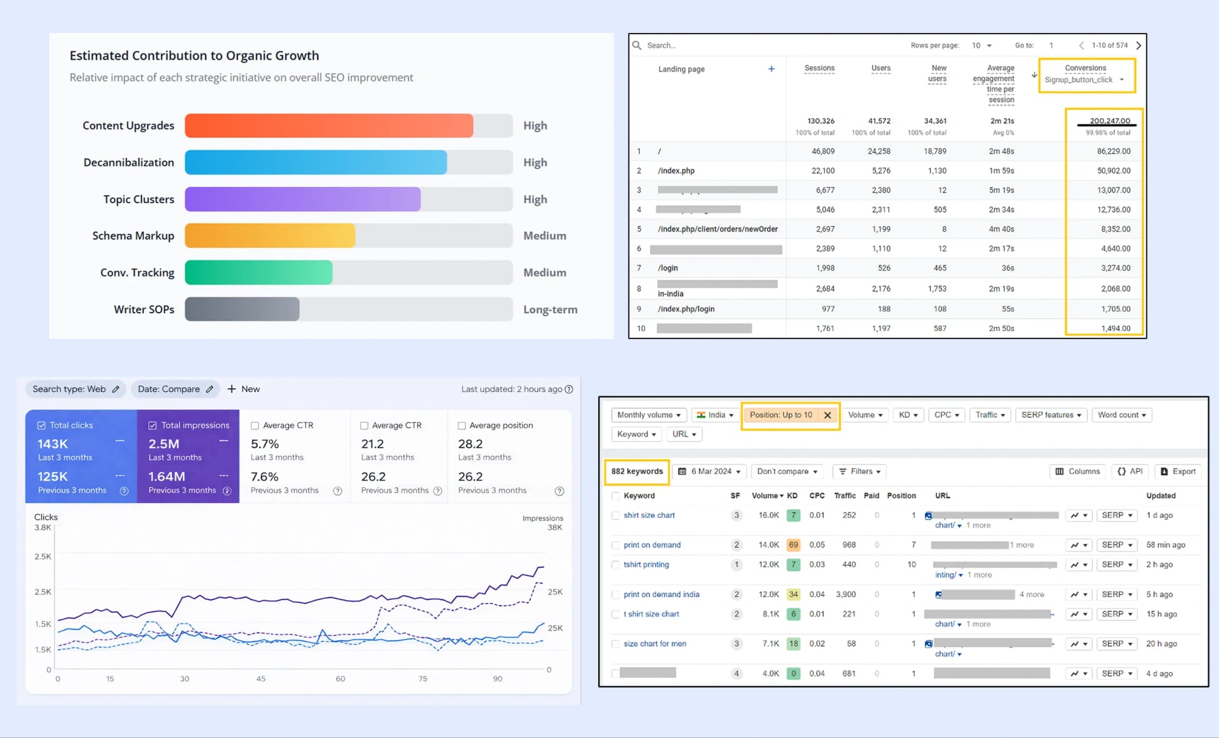Open trend chart icon for size chart for men

[1074, 644]
